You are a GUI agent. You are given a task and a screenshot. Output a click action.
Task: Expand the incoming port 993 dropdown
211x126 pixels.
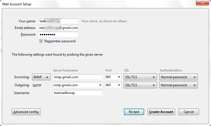119,77
